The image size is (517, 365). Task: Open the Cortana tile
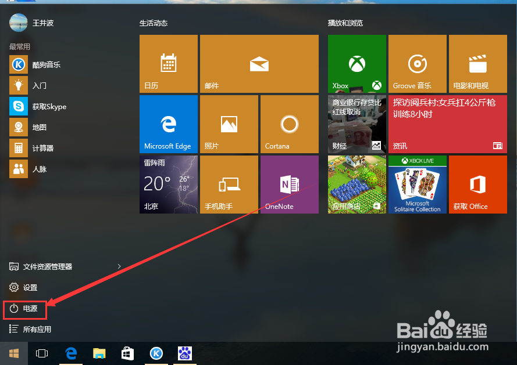(290, 124)
